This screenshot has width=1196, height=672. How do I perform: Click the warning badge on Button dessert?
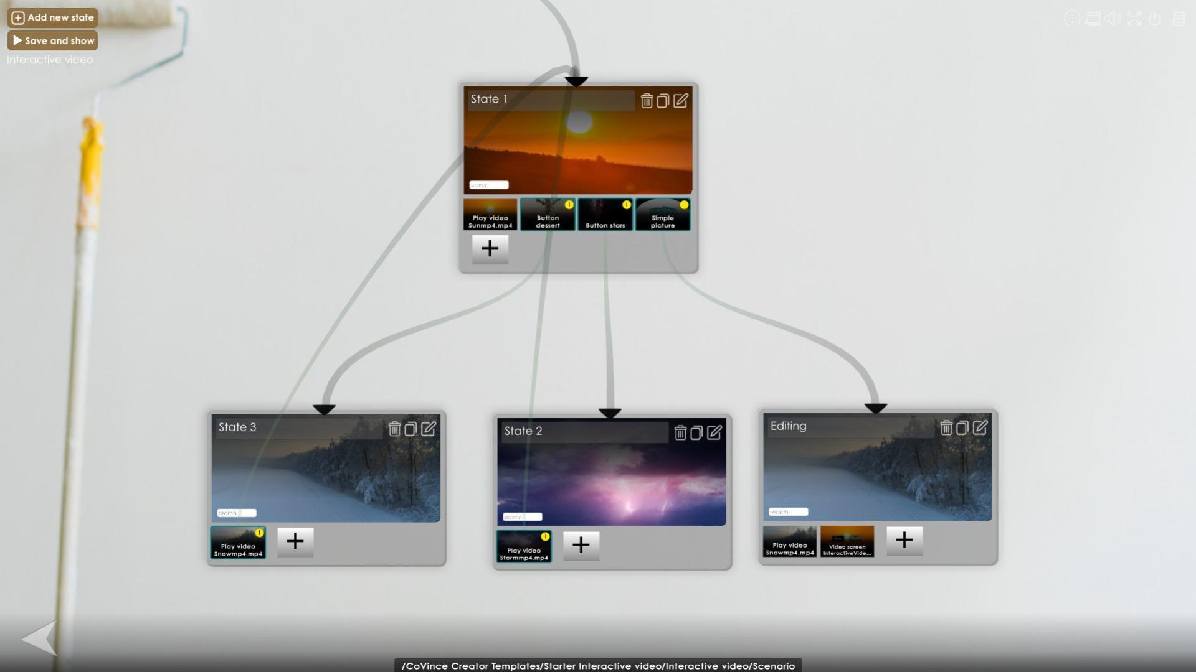(569, 204)
